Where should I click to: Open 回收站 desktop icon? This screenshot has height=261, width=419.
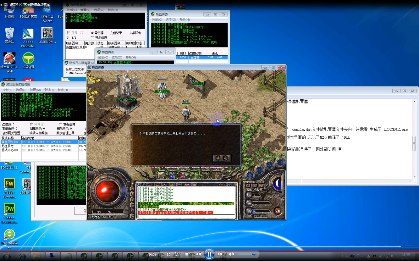[x=9, y=36]
